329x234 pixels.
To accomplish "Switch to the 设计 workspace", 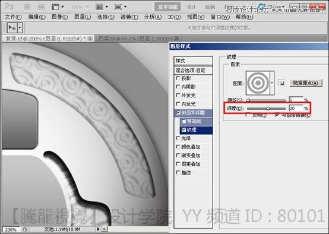I will (191, 7).
